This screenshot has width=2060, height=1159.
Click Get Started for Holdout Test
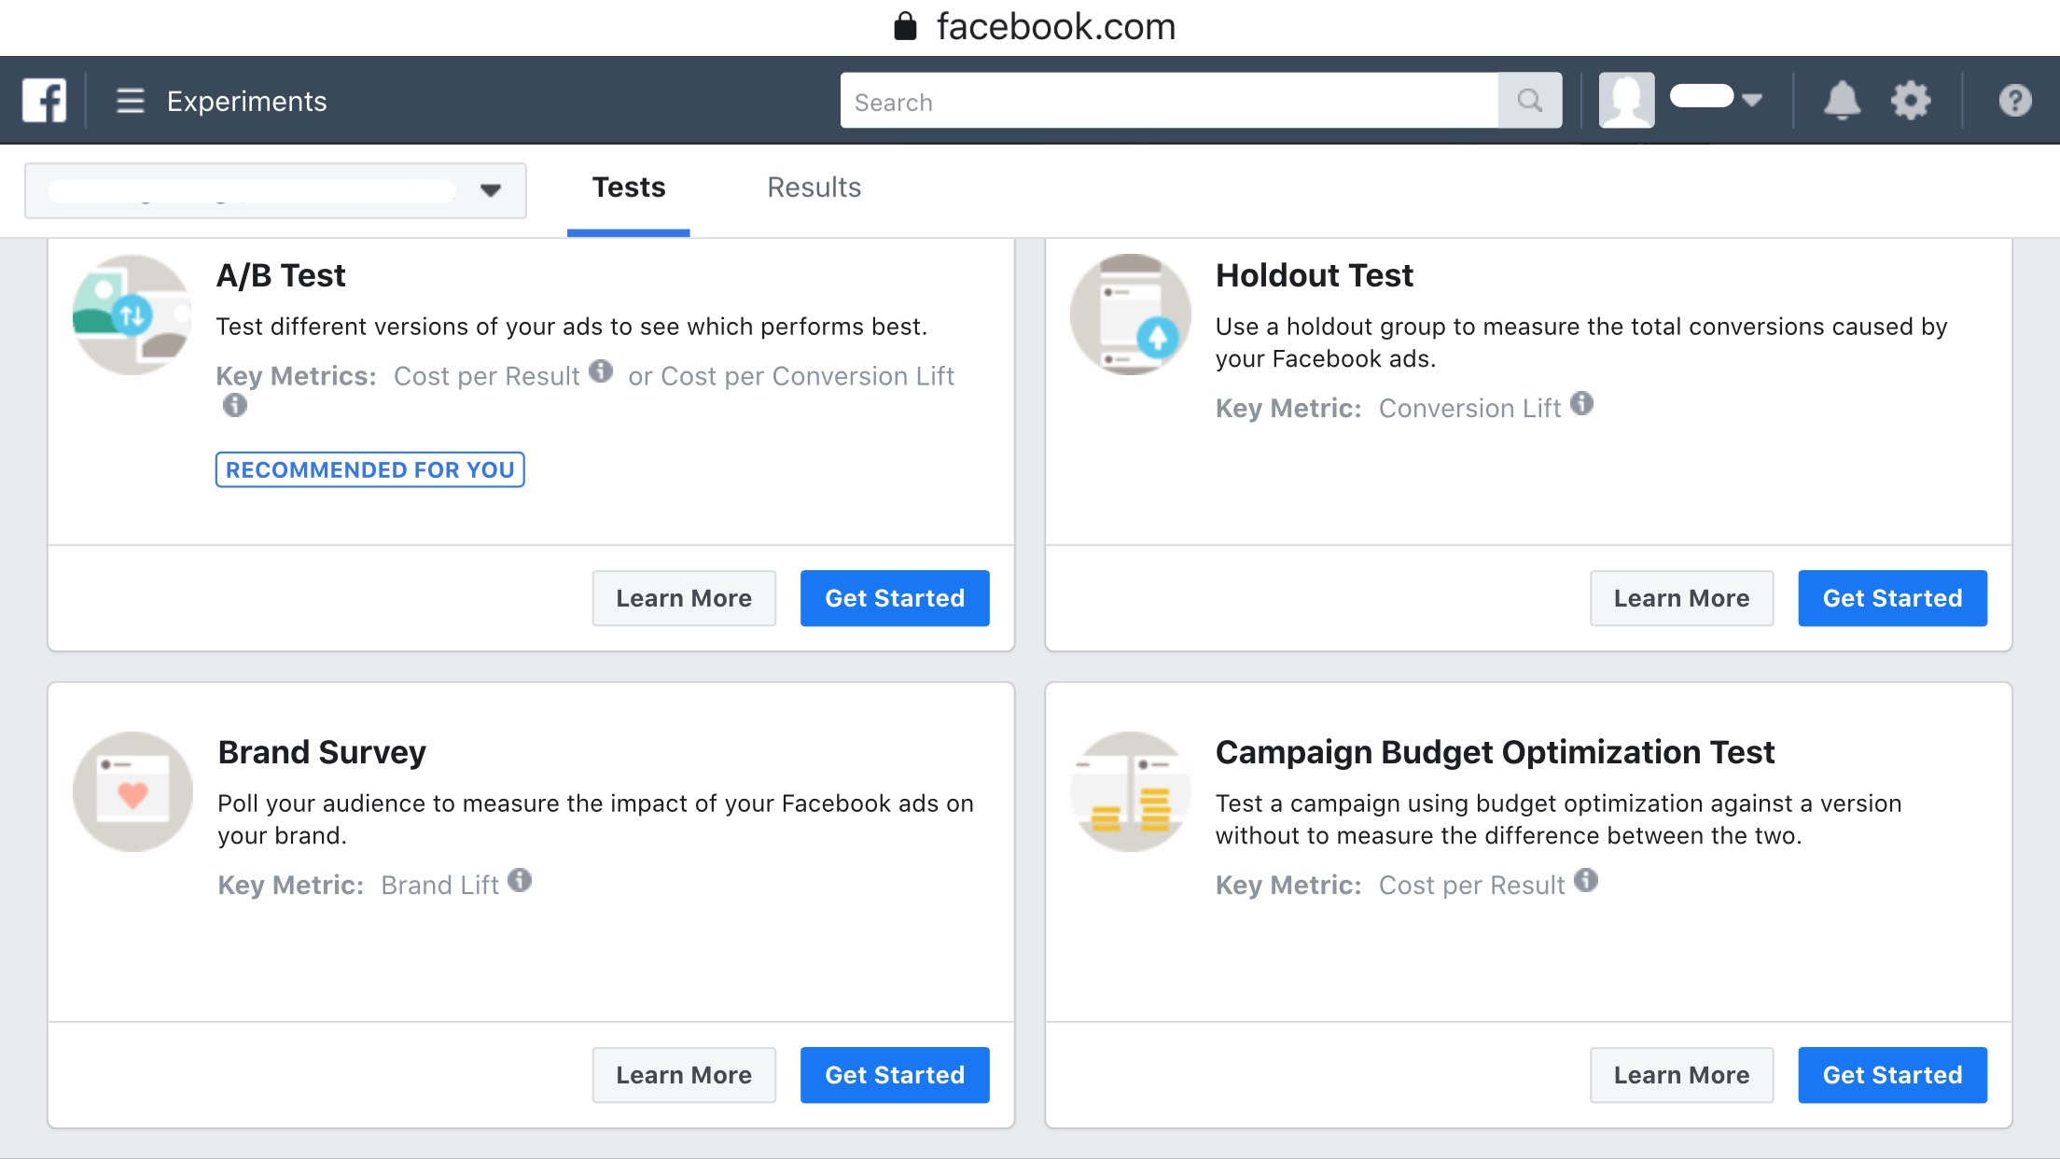(1892, 598)
